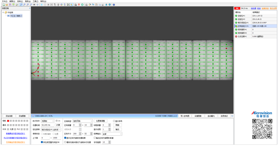Click the 位置精调整 button
Image resolution: width=279 pixels, height=146 pixels.
(100, 121)
